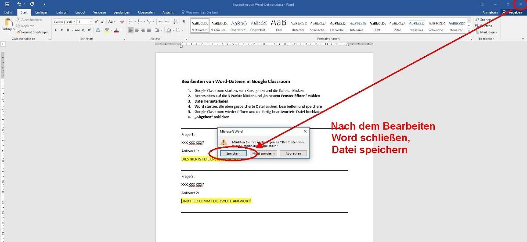Decrease font size with the small A icon
This screenshot has width=527, height=242.
[102, 21]
